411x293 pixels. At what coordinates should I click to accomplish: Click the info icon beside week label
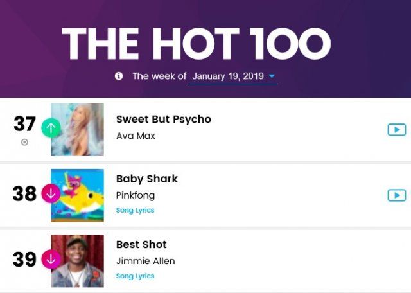point(119,76)
